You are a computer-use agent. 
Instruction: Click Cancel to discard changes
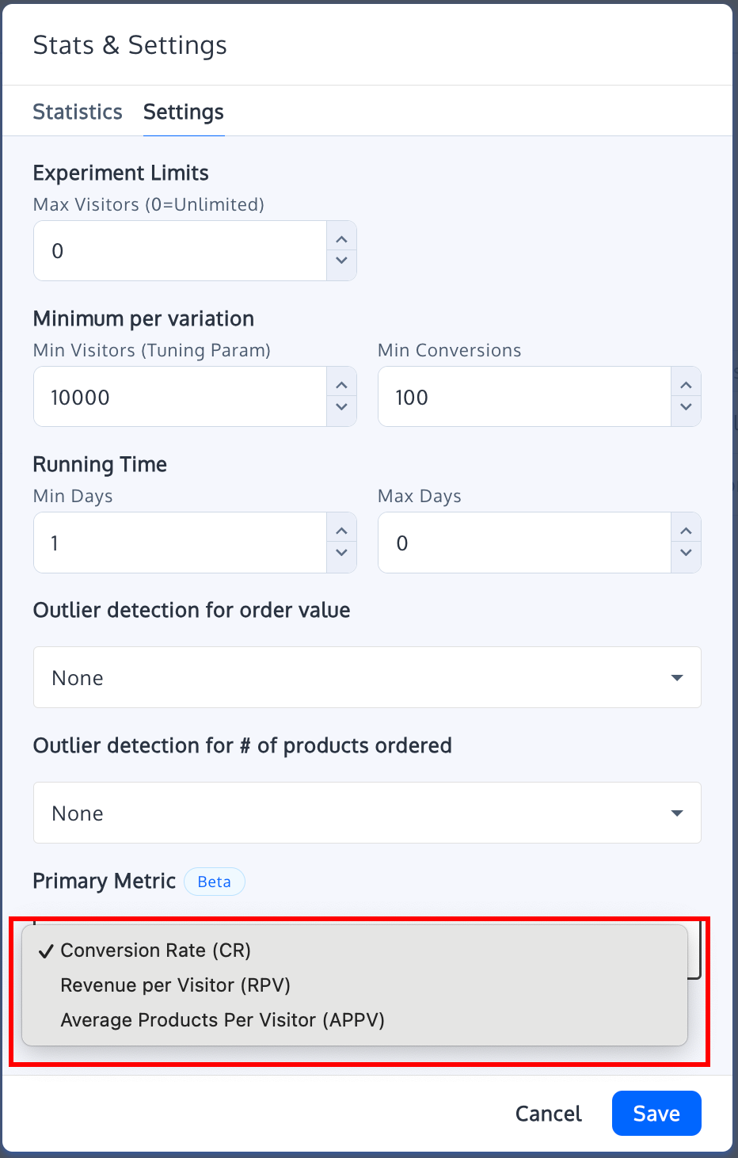tap(548, 1113)
